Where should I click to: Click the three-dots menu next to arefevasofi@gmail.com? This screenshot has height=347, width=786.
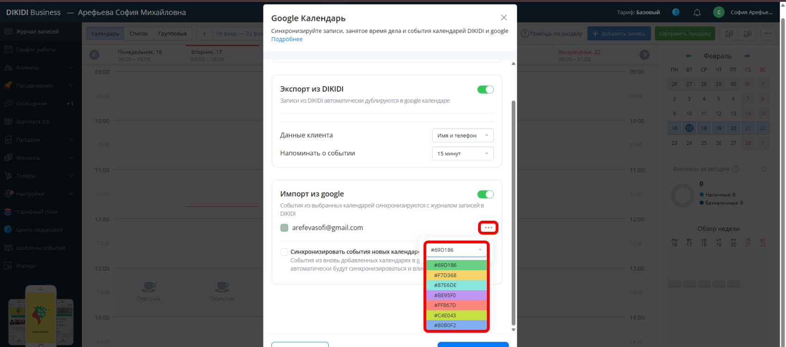[488, 228]
